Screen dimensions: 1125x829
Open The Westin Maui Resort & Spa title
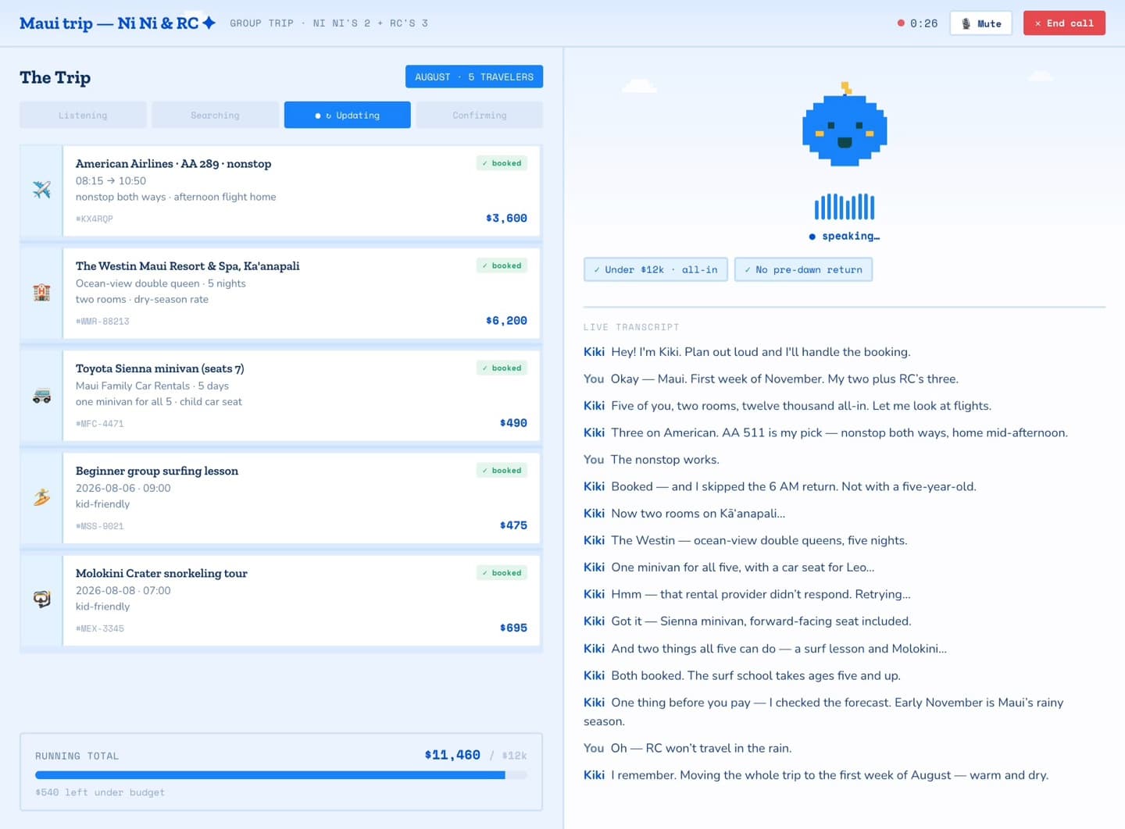(x=187, y=265)
